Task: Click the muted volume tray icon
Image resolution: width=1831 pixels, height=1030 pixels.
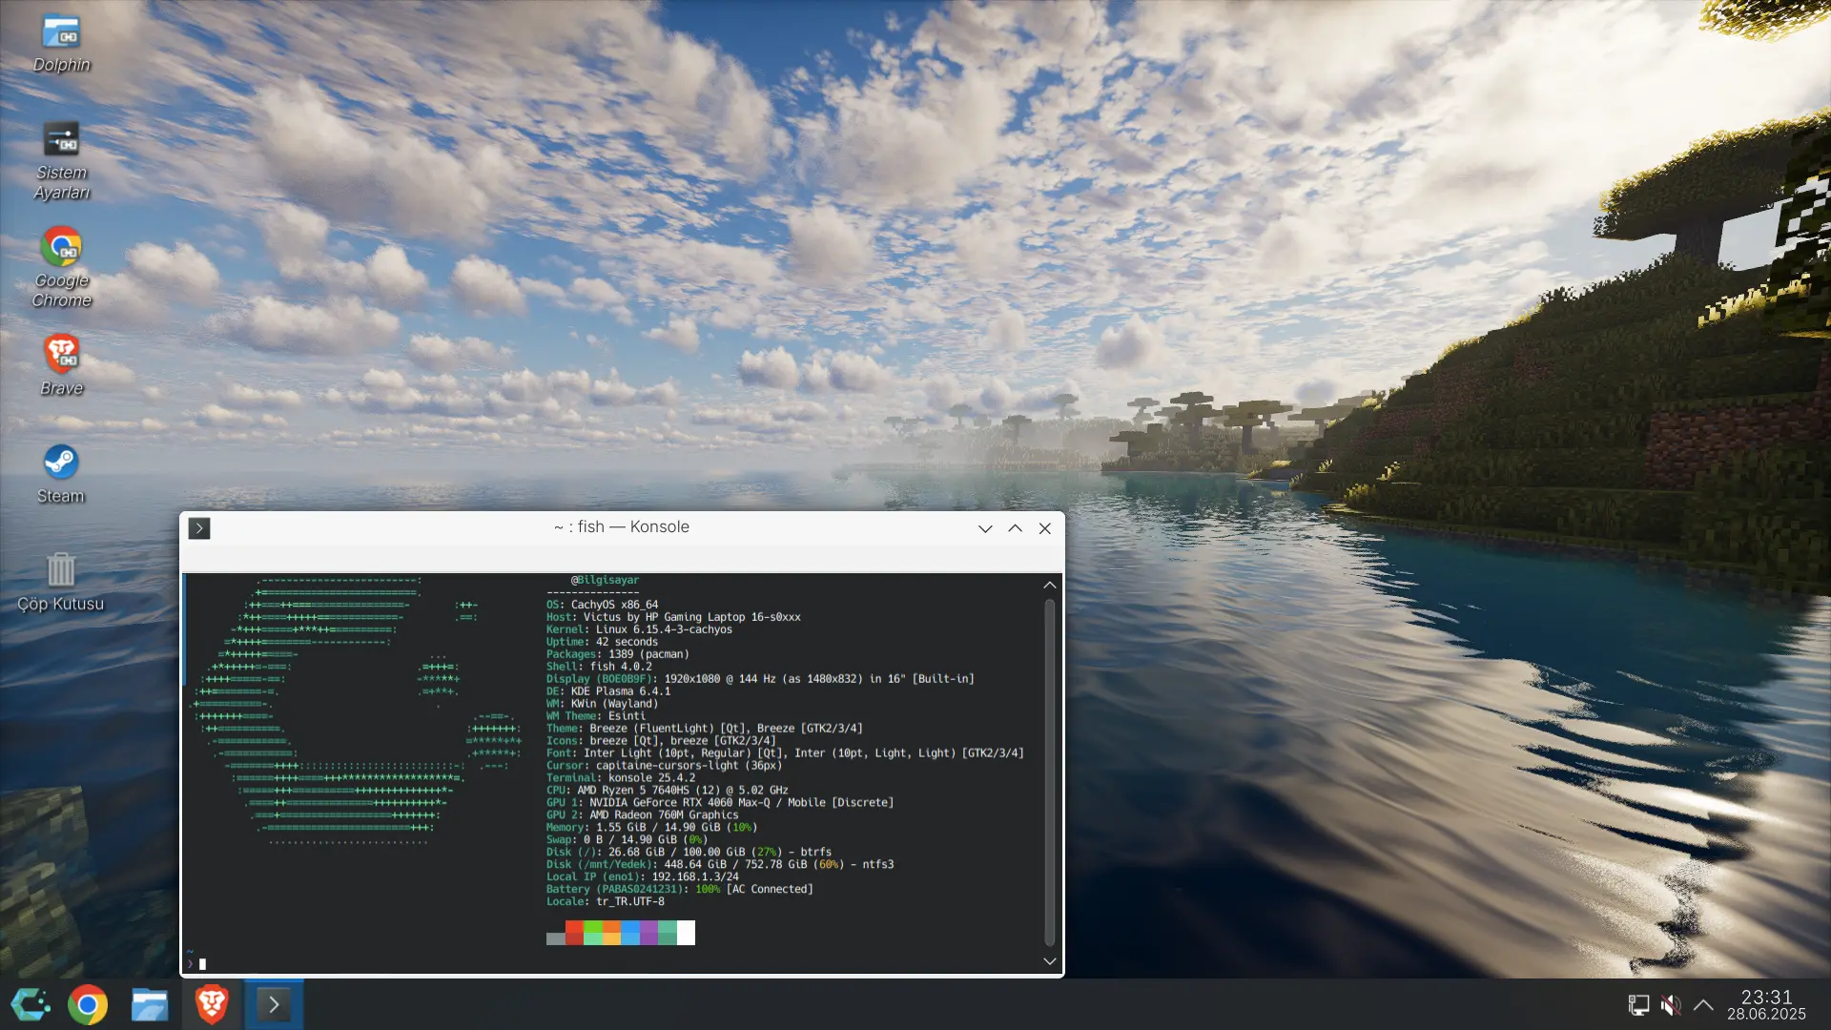Action: [x=1671, y=1005]
